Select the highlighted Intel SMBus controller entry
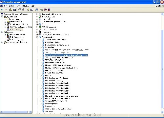This screenshot has width=164, height=118. 67,55
